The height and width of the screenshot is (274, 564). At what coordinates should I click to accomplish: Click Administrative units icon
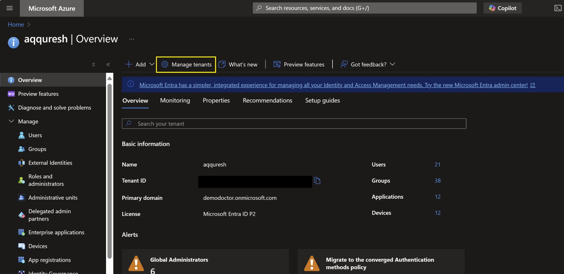(21, 198)
